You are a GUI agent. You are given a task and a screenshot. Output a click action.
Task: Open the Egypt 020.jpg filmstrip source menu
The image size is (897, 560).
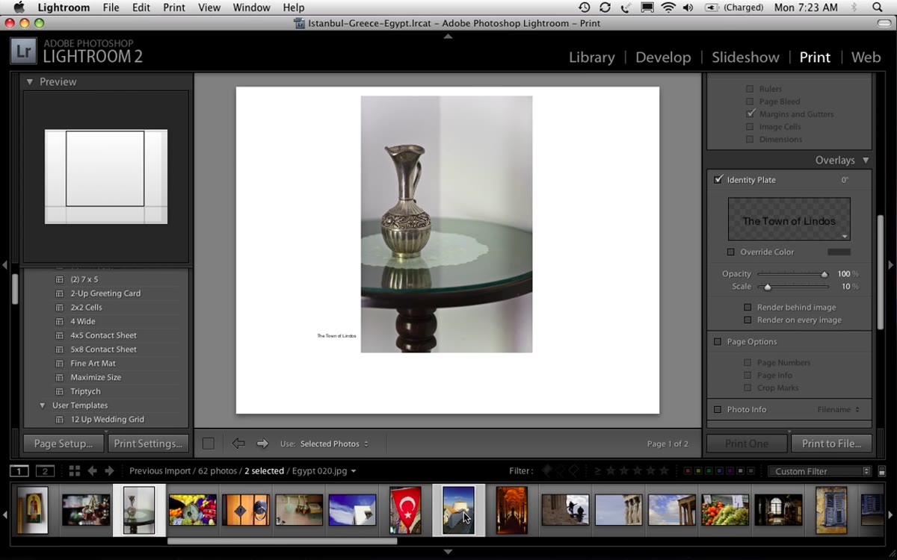pos(324,471)
